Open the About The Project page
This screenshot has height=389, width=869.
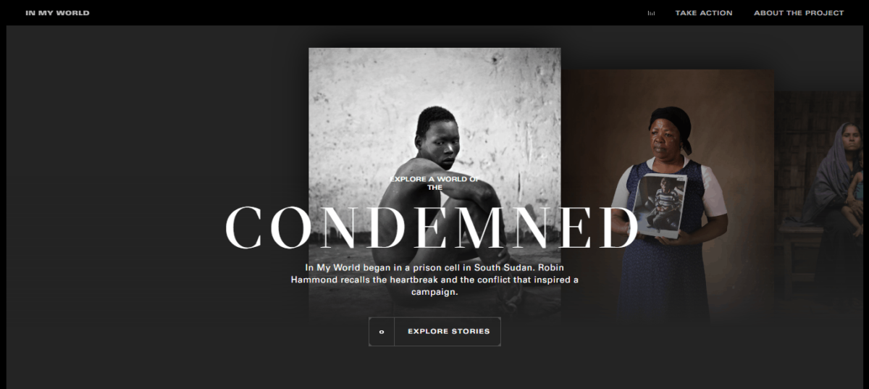(x=799, y=13)
